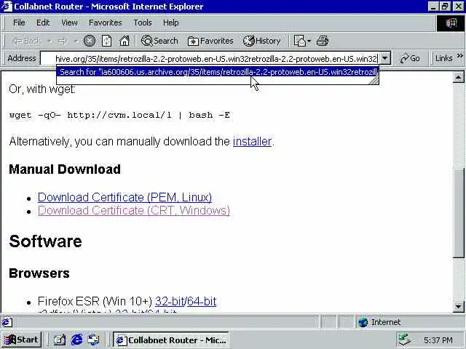The width and height of the screenshot is (466, 349).
Task: Click the 'Browsers' heading
Action: point(39,273)
